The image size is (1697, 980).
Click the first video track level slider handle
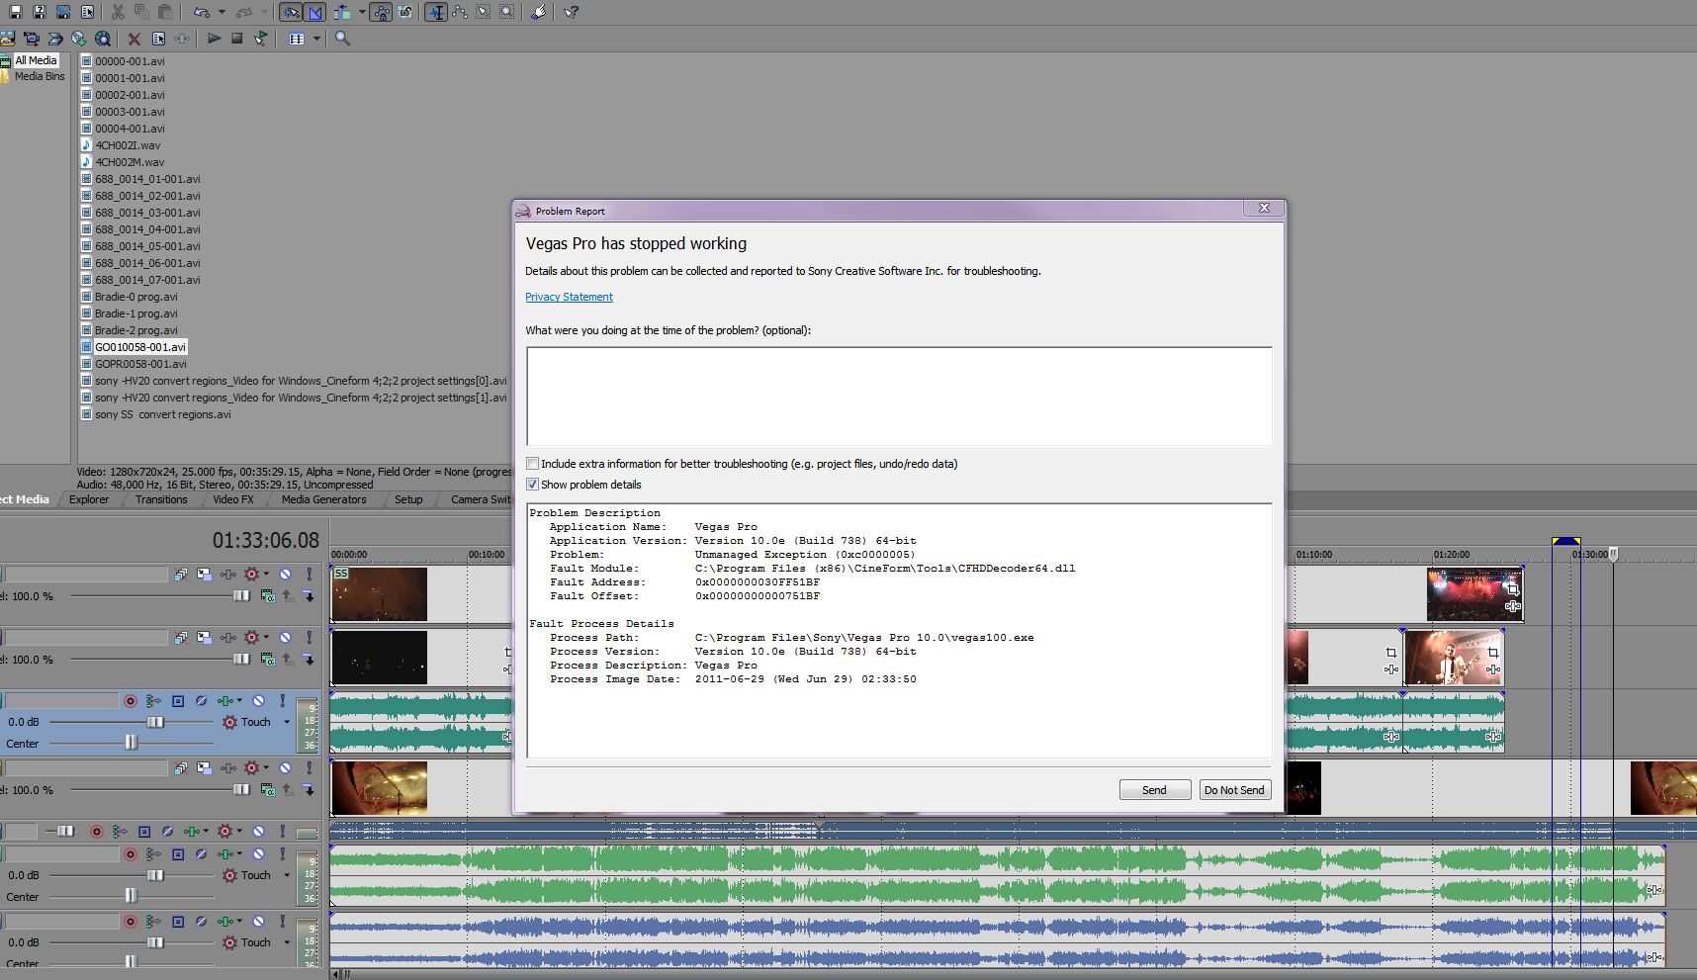[241, 596]
